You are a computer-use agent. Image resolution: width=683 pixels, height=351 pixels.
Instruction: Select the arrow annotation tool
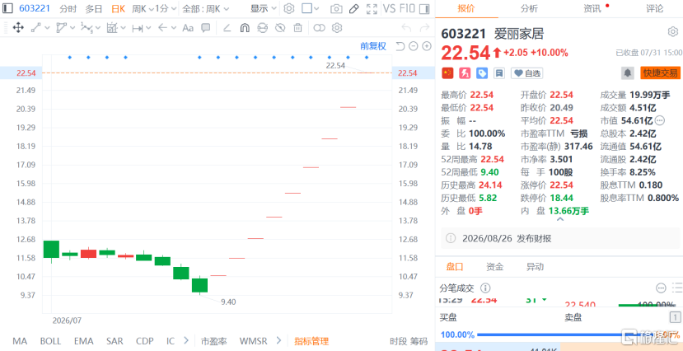point(162,28)
